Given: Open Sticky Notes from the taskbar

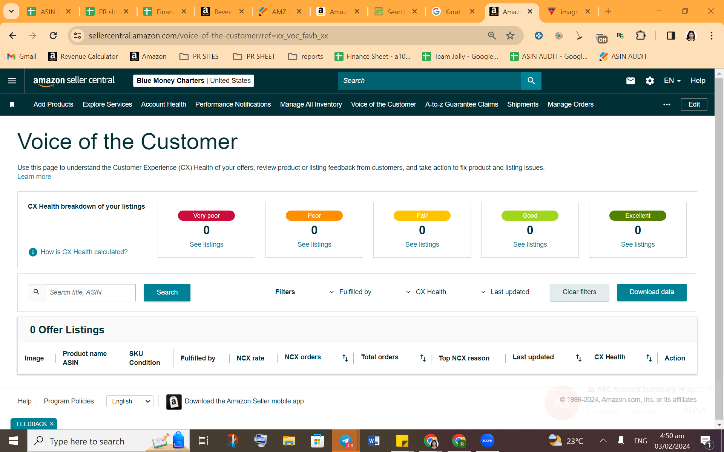Looking at the screenshot, I should pyautogui.click(x=402, y=441).
